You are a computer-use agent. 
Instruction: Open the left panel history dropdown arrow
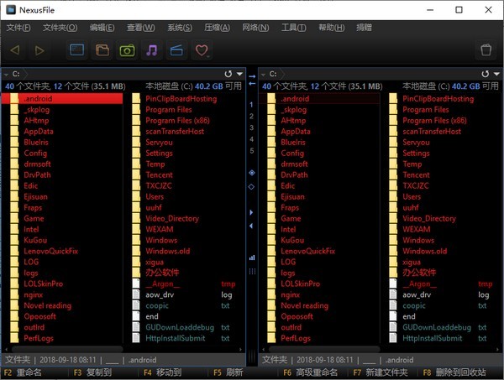pyautogui.click(x=239, y=74)
